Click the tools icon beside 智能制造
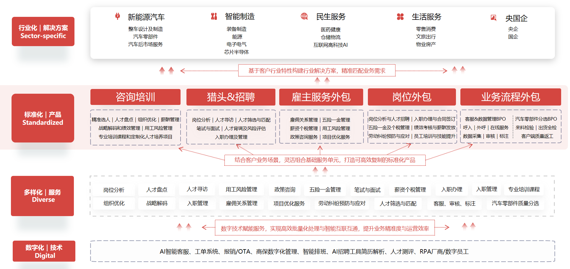Screen dimensions: 570x269 coord(214,16)
